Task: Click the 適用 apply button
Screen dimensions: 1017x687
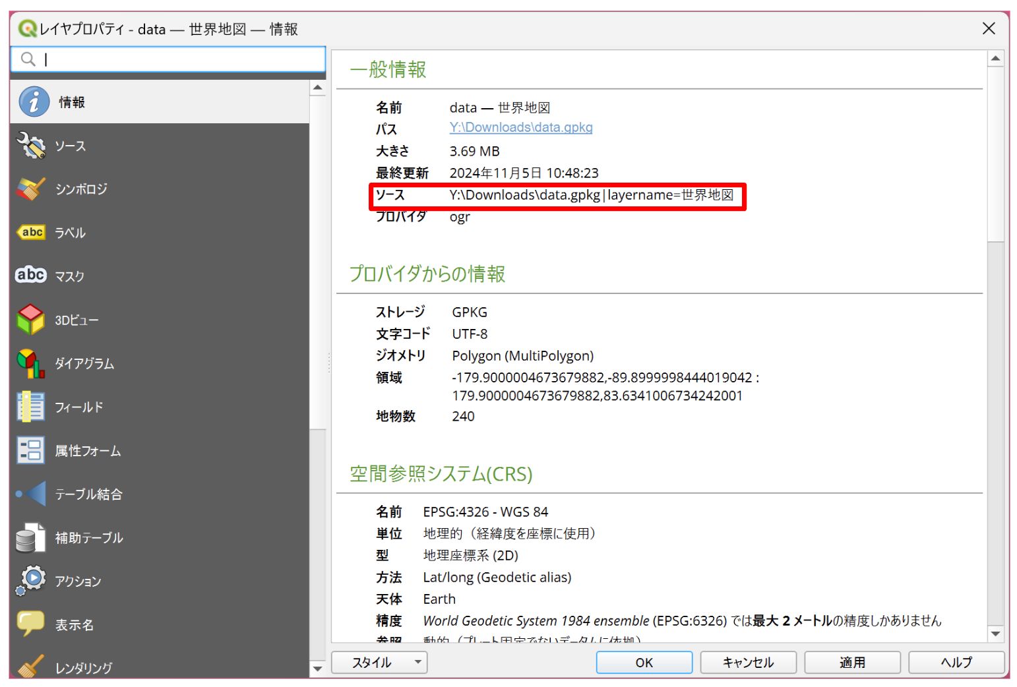Action: pos(853,662)
